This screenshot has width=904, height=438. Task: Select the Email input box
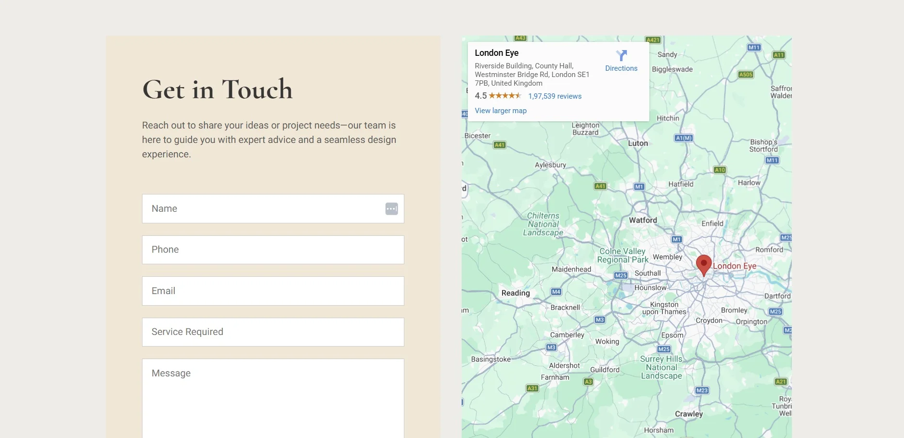point(273,291)
